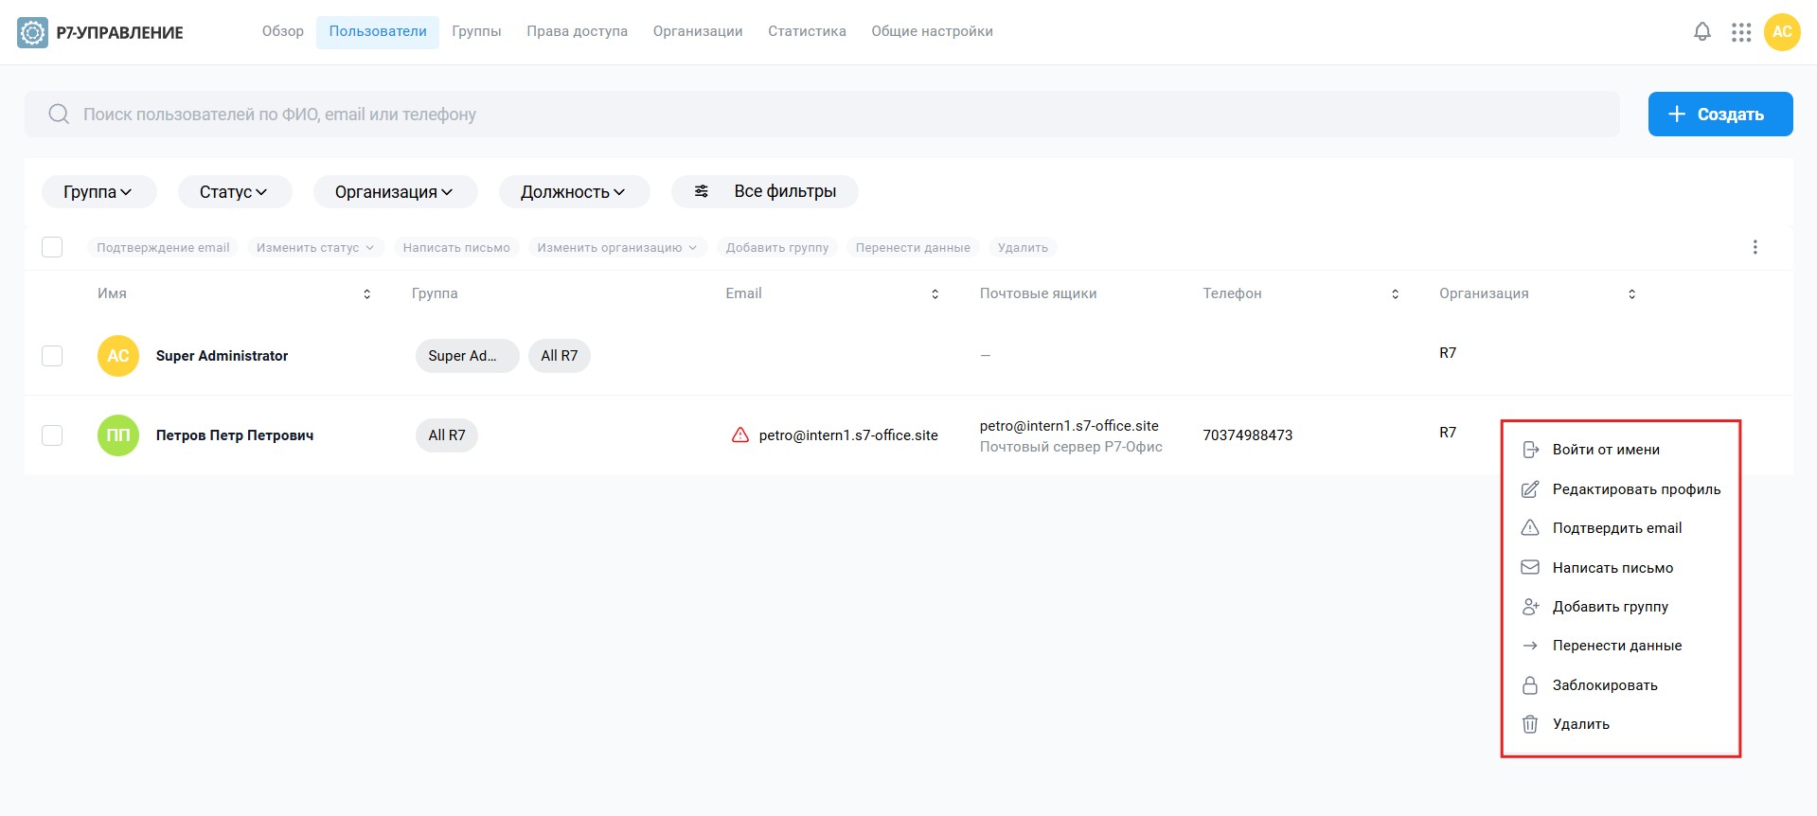Open the Статистика tab
This screenshot has height=816, width=1817.
click(x=807, y=31)
